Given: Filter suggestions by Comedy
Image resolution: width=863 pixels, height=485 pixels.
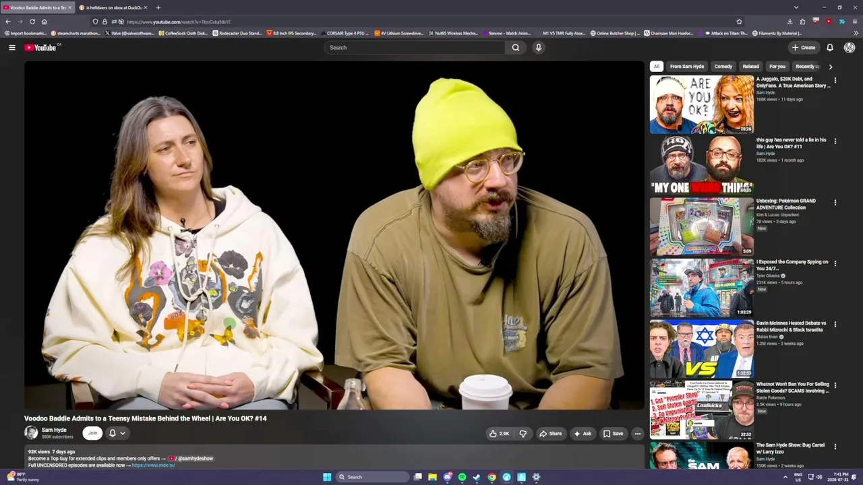Looking at the screenshot, I should click(x=723, y=67).
